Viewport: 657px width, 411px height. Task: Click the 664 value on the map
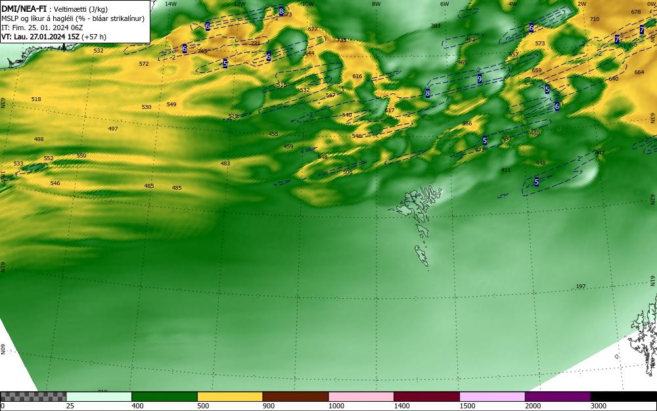(639, 72)
